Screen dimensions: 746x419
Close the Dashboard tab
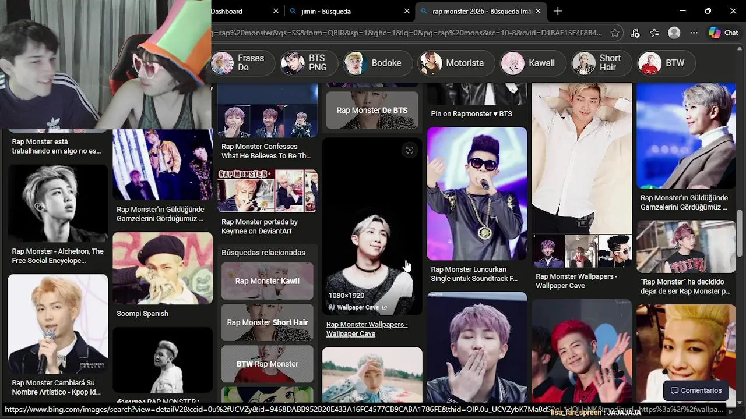(x=276, y=11)
